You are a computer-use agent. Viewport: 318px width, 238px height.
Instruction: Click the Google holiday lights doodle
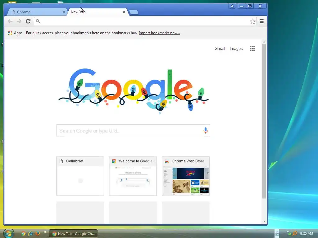point(134,91)
